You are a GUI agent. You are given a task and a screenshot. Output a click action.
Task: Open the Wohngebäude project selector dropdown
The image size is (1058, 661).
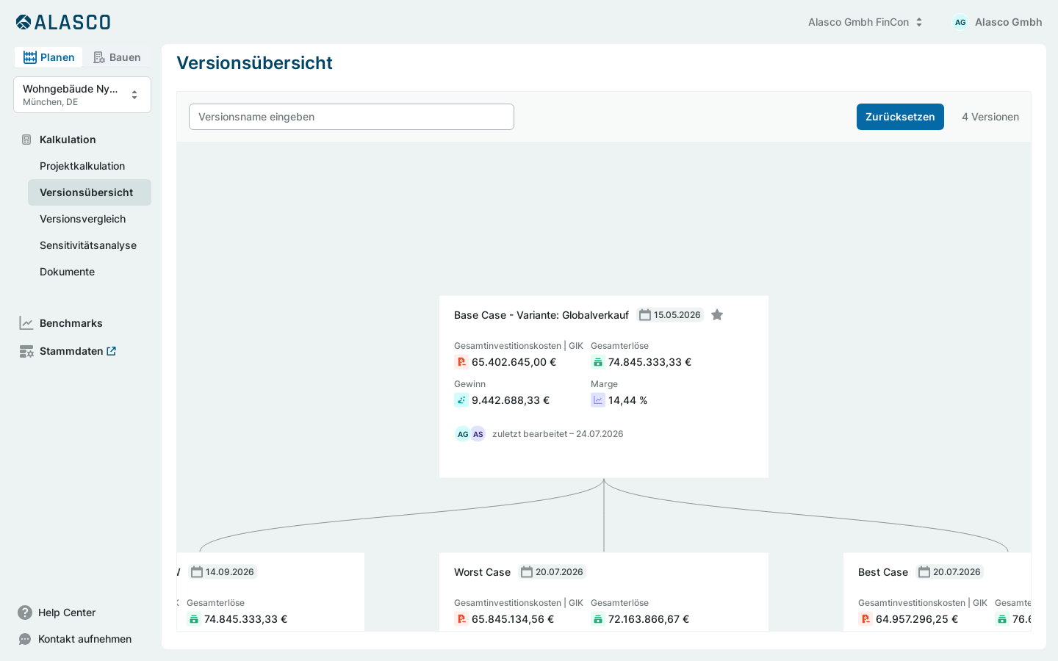point(82,95)
